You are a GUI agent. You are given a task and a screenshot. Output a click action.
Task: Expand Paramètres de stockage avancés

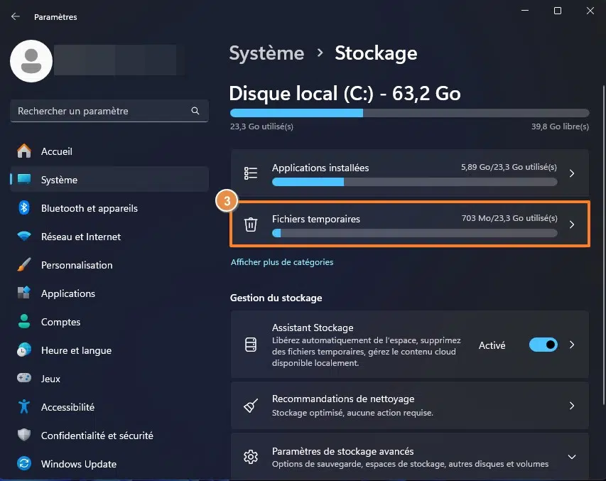click(x=572, y=457)
